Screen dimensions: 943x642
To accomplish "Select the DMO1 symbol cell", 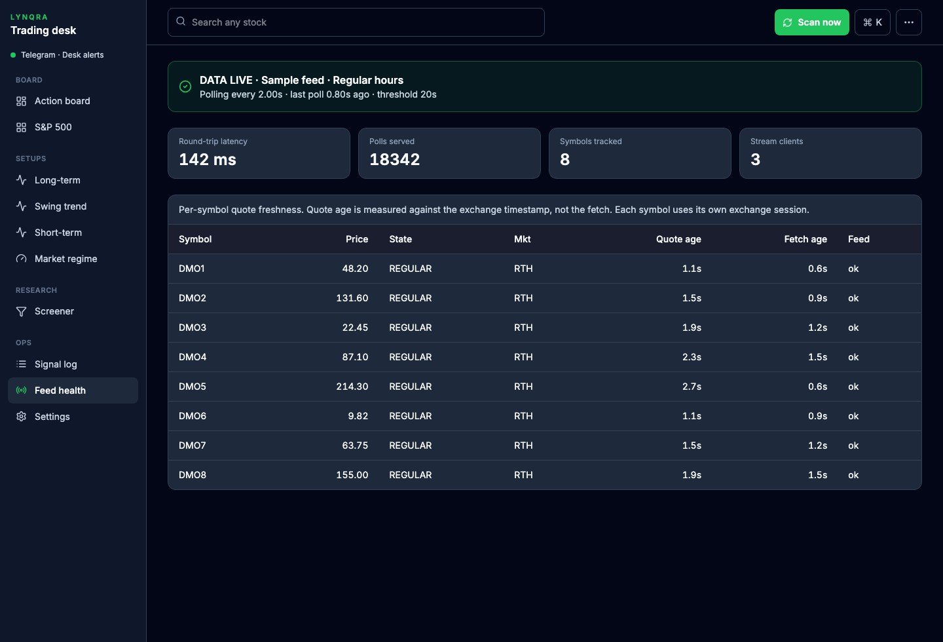I will (x=192, y=269).
